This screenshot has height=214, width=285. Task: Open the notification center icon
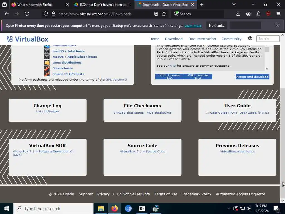(276, 208)
